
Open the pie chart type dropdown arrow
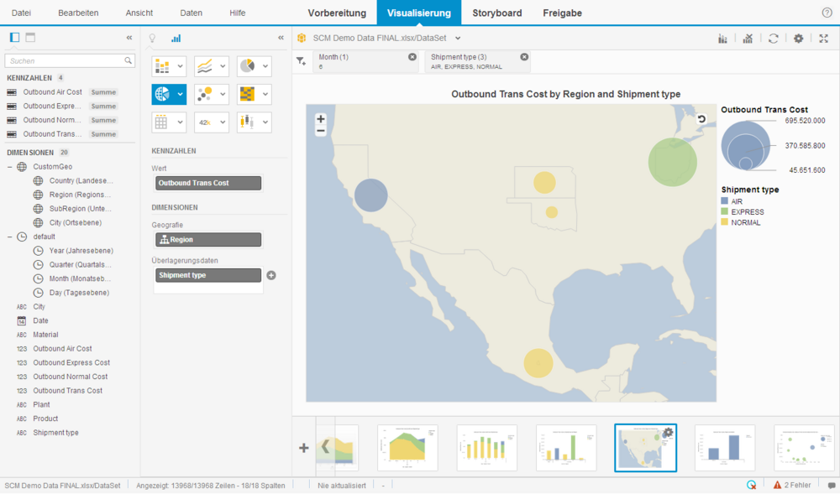pos(265,66)
